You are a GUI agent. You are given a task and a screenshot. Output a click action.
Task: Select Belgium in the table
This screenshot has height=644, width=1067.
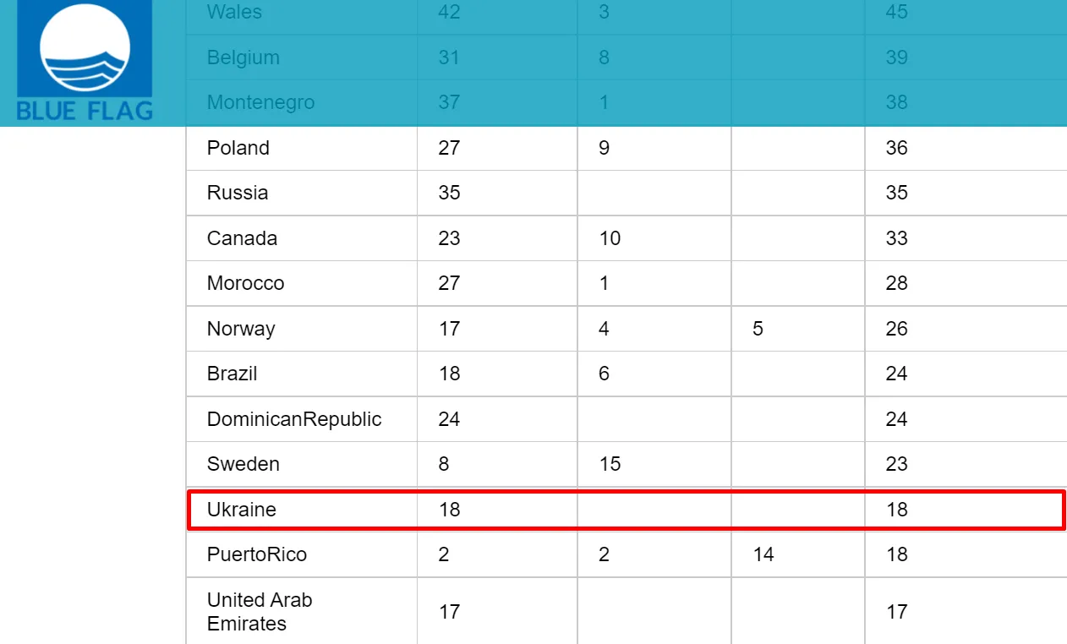click(243, 57)
